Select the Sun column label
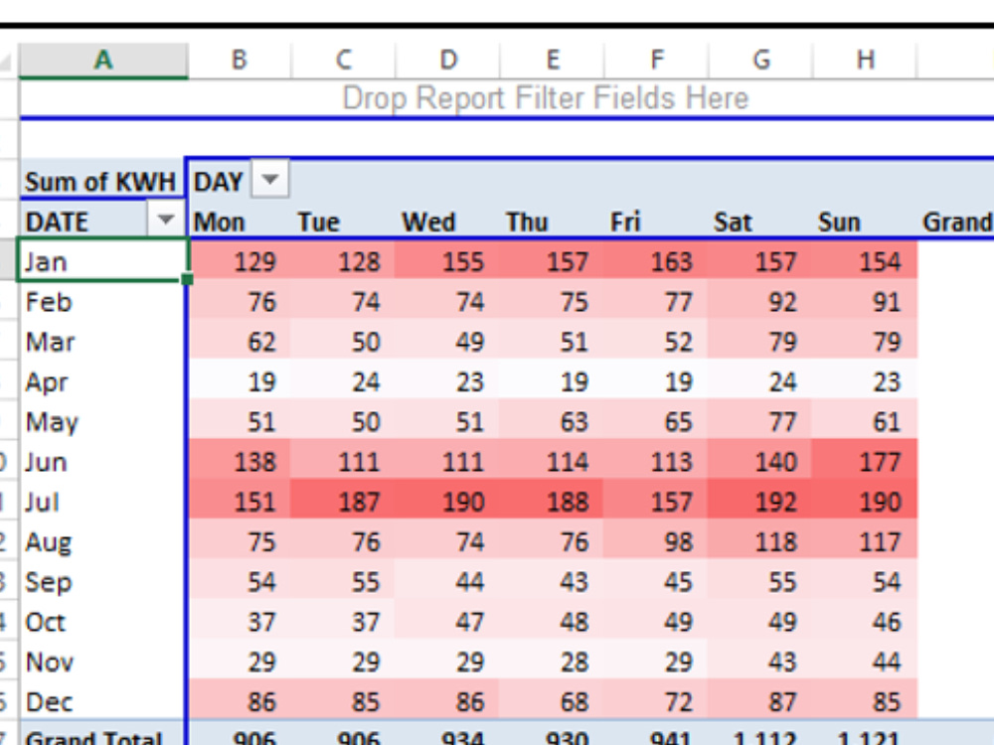 [x=839, y=223]
